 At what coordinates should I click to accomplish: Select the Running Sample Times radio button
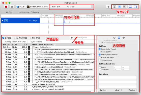point(102,42)
